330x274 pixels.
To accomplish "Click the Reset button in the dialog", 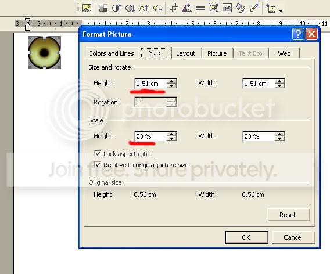I will point(288,215).
